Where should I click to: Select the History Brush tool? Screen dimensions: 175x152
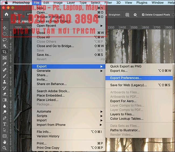(5, 88)
